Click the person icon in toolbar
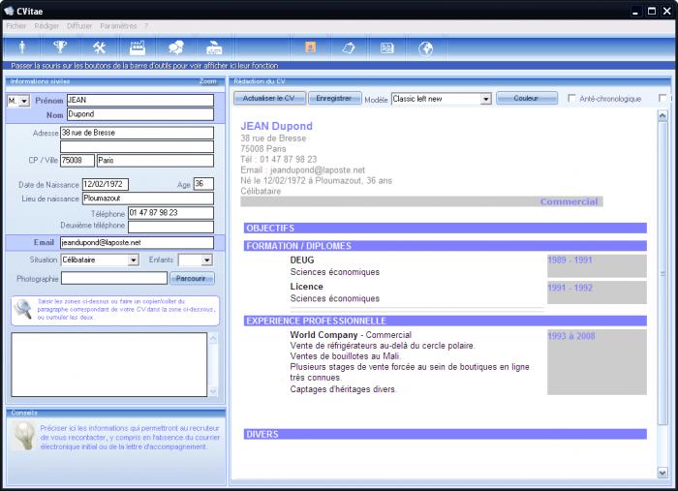Screen dimensions: 678x491 [x=22, y=46]
